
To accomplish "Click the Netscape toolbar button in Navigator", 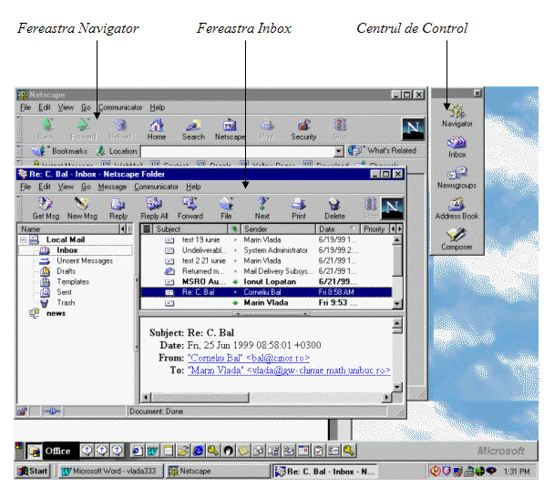I will coord(230,129).
